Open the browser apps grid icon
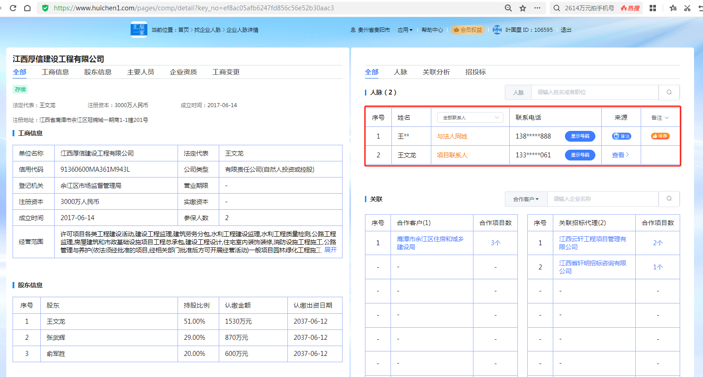The width and height of the screenshot is (703, 377). [x=653, y=8]
